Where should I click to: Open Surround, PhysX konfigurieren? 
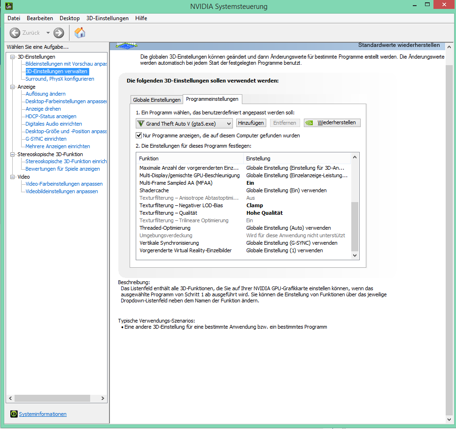coord(60,79)
